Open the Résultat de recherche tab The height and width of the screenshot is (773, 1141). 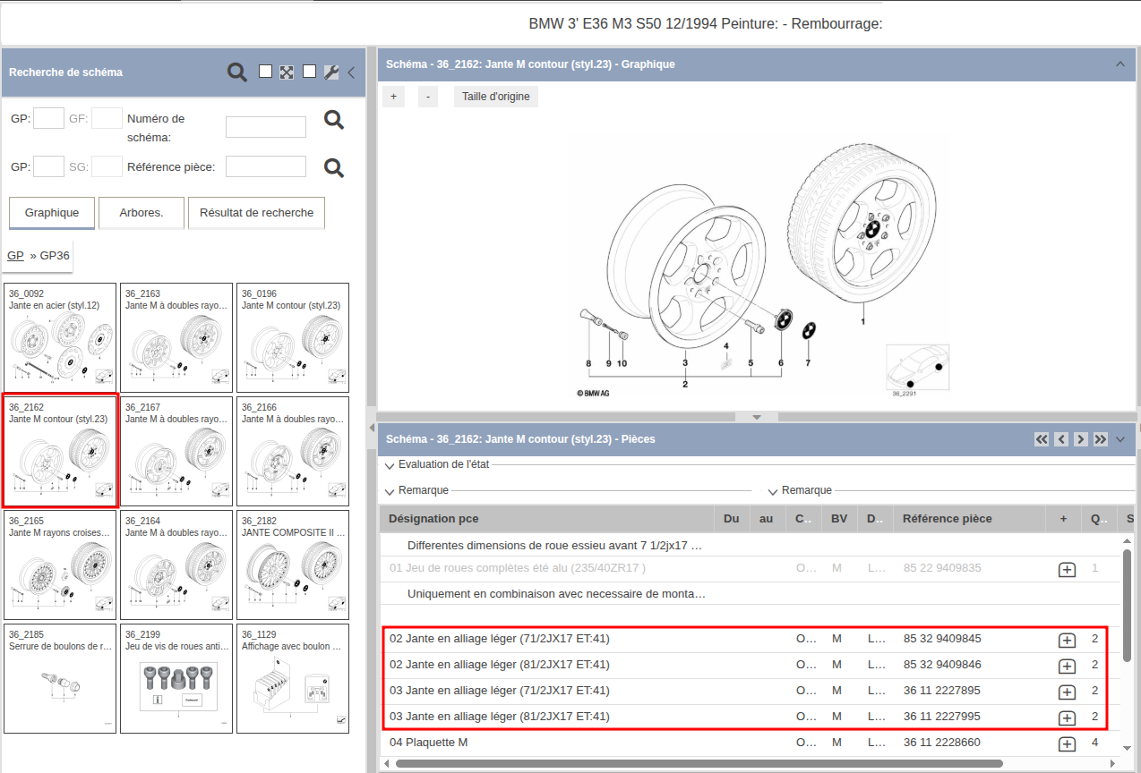pos(256,213)
